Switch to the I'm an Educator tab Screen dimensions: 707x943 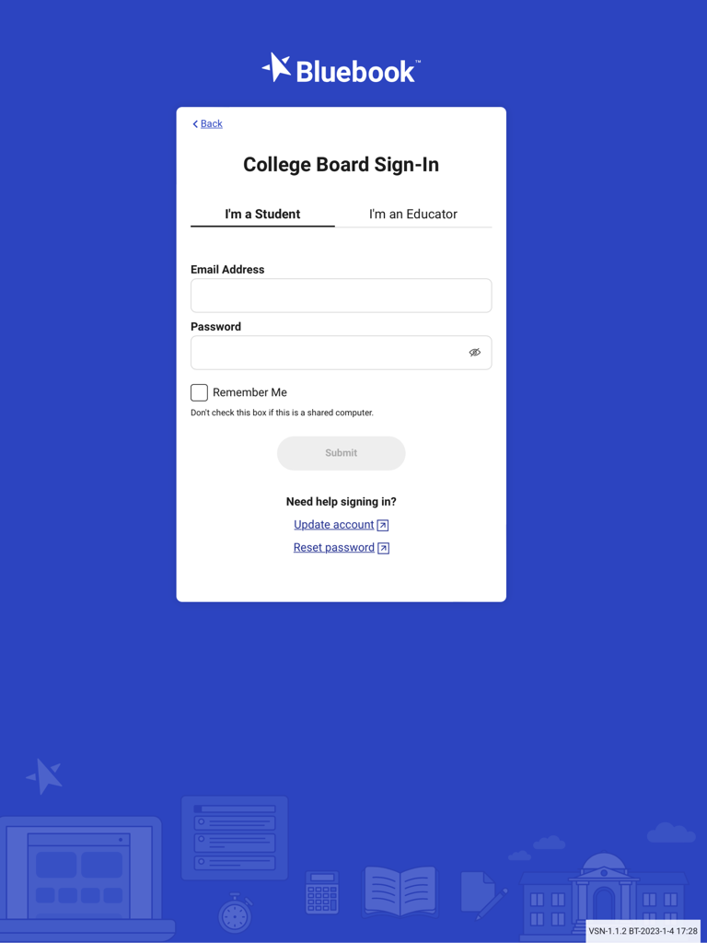[412, 214]
